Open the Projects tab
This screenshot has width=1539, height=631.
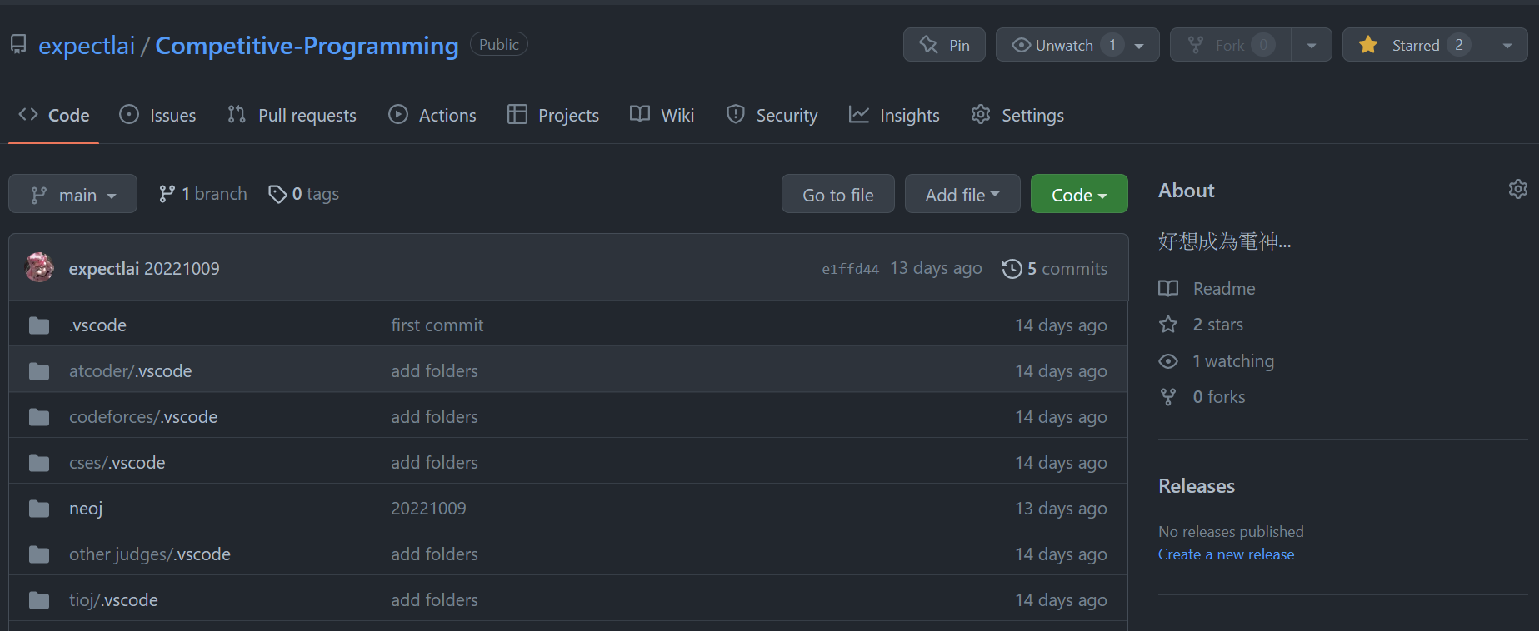(553, 115)
